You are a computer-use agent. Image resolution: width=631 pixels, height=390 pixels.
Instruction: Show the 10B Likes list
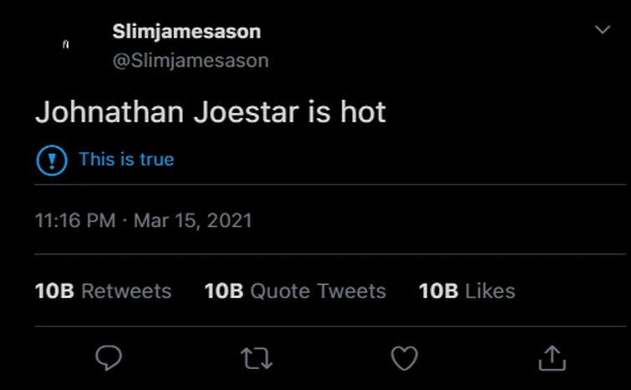coord(467,291)
